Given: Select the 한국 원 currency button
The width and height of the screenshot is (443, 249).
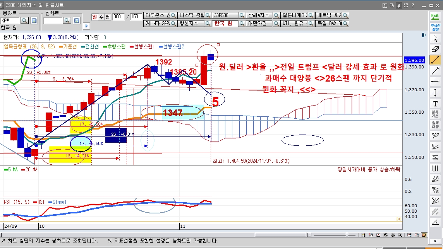Looking at the screenshot, I should point(225,24).
